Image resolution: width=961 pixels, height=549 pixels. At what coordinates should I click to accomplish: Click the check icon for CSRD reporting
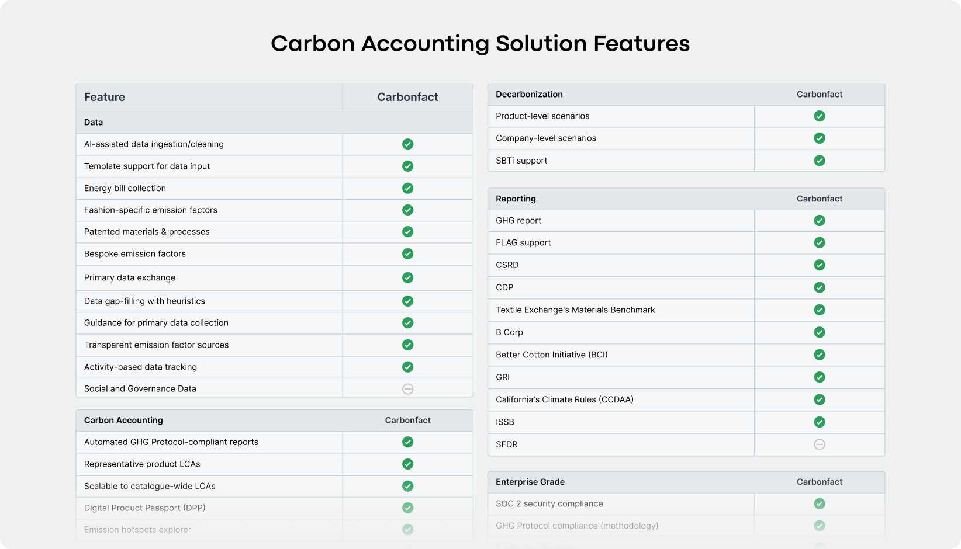[x=820, y=265]
